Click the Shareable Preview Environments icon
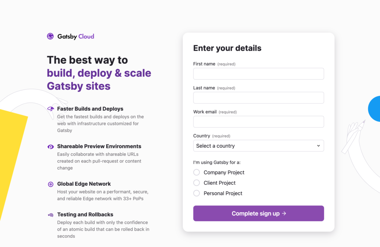 pyautogui.click(x=50, y=147)
